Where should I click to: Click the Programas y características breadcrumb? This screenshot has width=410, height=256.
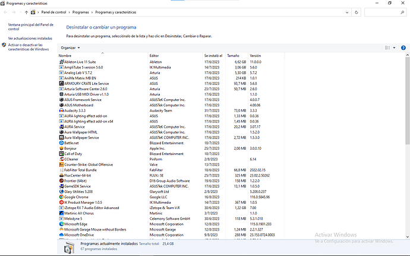(116, 12)
